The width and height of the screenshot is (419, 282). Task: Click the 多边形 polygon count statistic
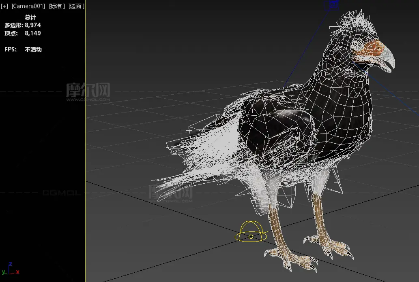pyautogui.click(x=23, y=25)
